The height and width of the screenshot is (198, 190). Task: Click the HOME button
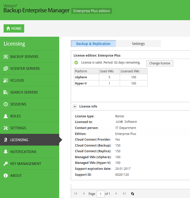[14, 28]
